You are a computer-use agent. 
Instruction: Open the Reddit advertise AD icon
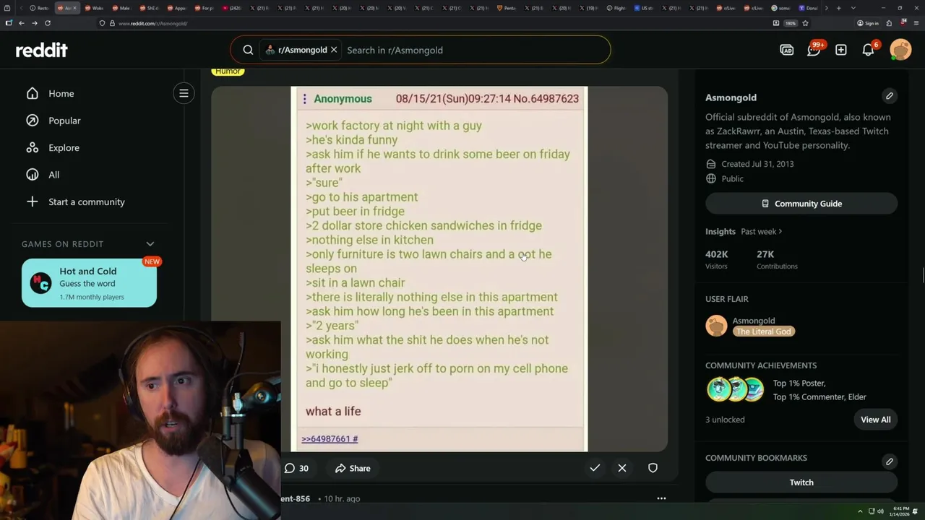pos(787,50)
